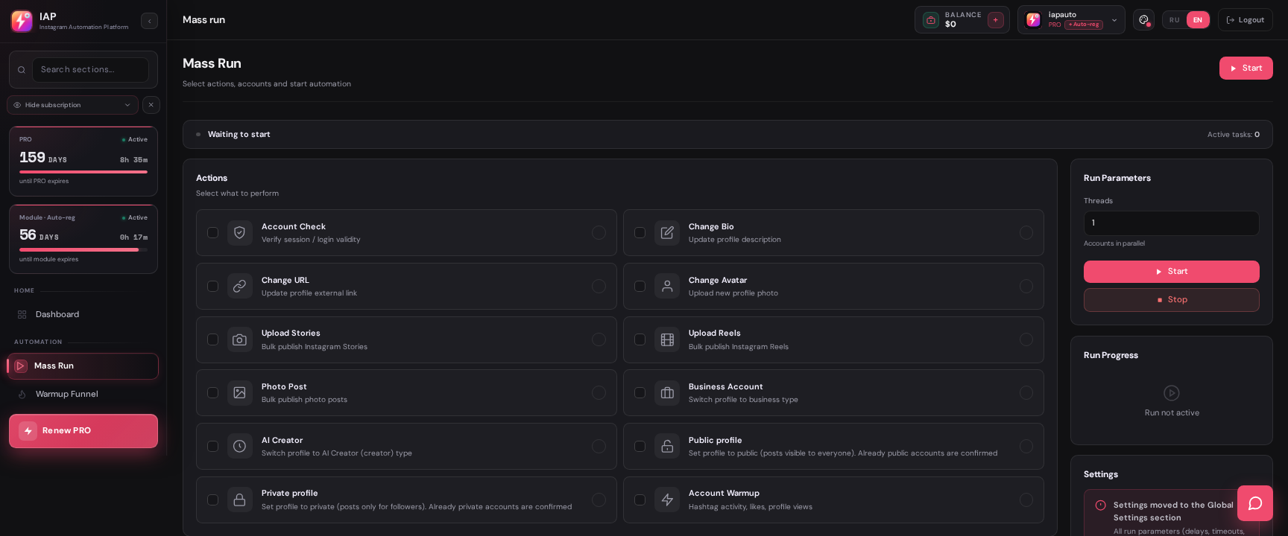
Task: Select the Photo Post checkbox
Action: (x=212, y=393)
